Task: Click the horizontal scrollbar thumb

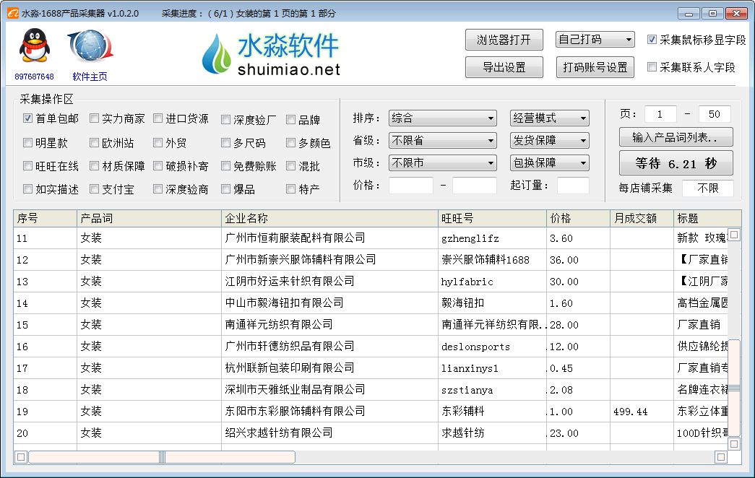Action: (162, 457)
